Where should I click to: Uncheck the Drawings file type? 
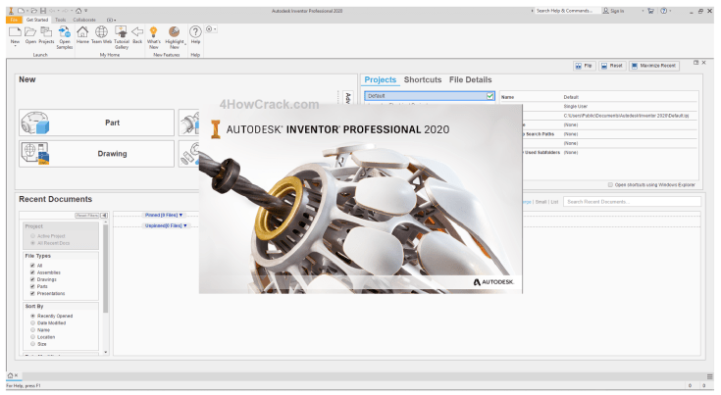click(32, 279)
